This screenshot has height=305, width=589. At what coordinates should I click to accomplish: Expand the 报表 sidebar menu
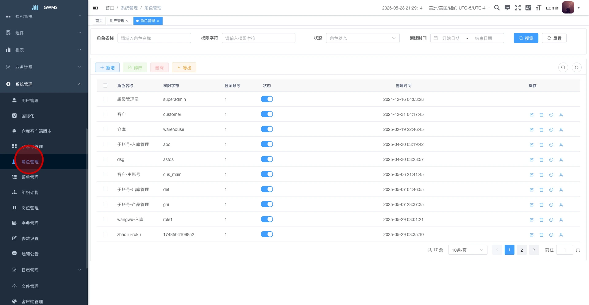(44, 50)
